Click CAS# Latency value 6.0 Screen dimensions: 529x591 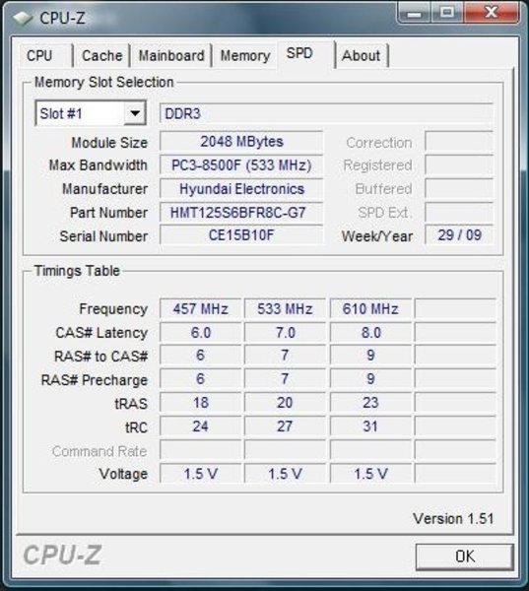point(201,333)
